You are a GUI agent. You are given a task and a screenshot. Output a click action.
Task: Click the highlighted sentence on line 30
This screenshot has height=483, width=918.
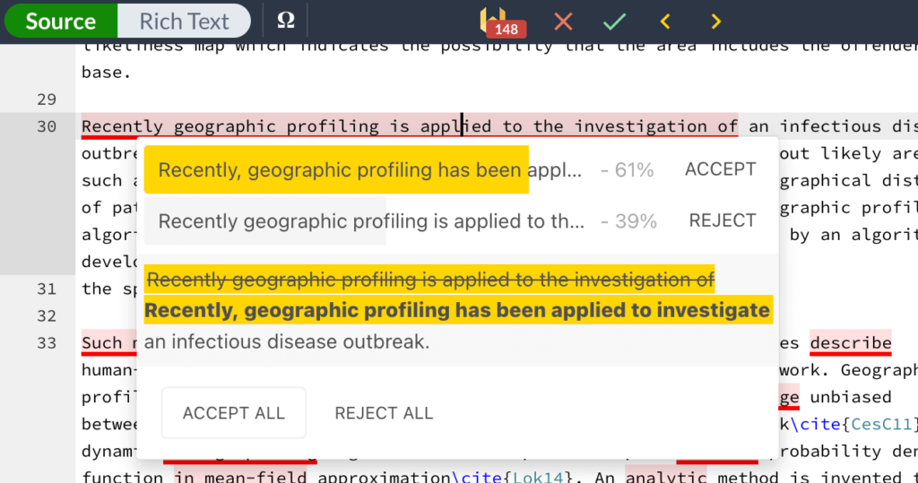(x=409, y=126)
